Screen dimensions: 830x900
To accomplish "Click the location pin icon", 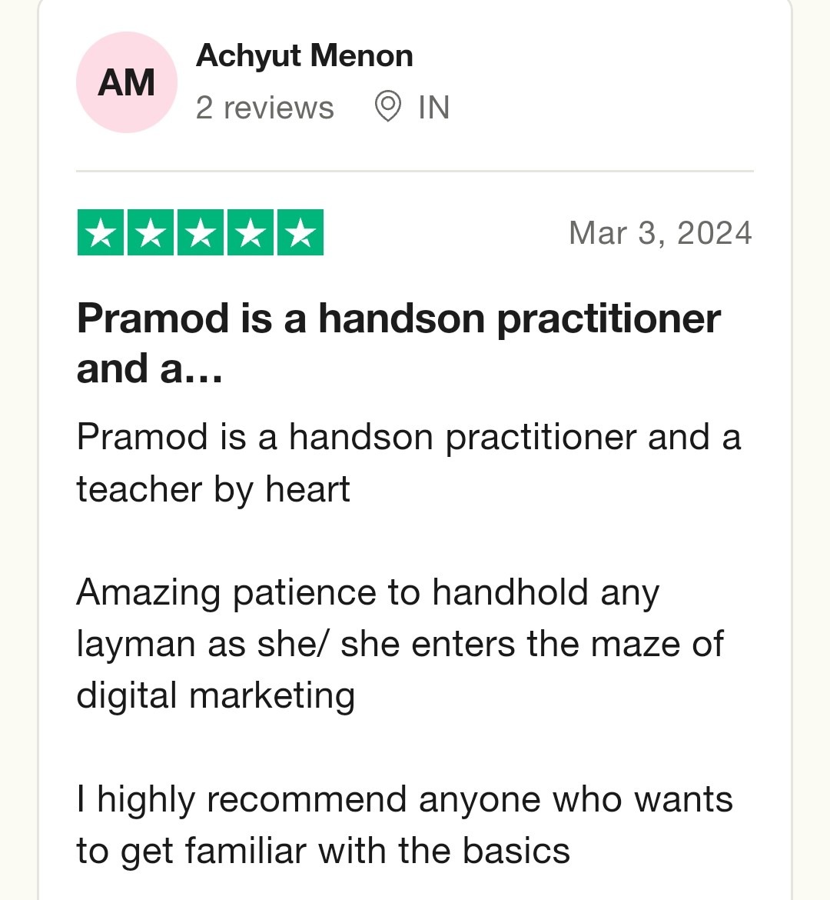I will (x=388, y=107).
